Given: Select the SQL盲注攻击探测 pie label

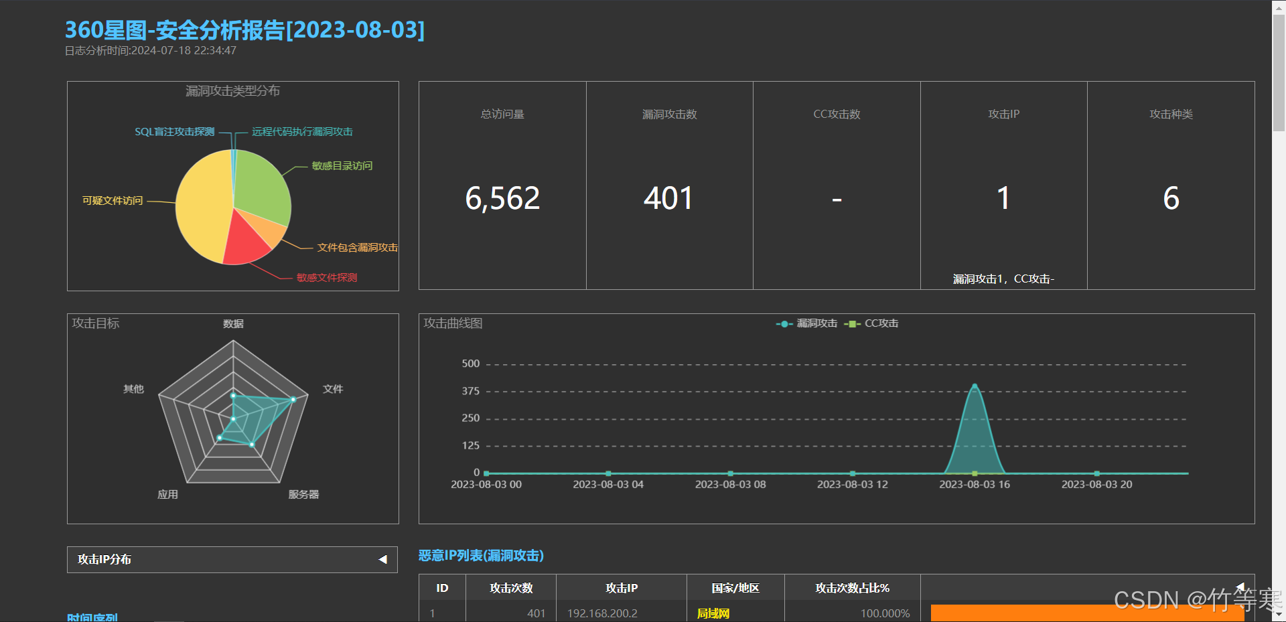Looking at the screenshot, I should tap(175, 132).
